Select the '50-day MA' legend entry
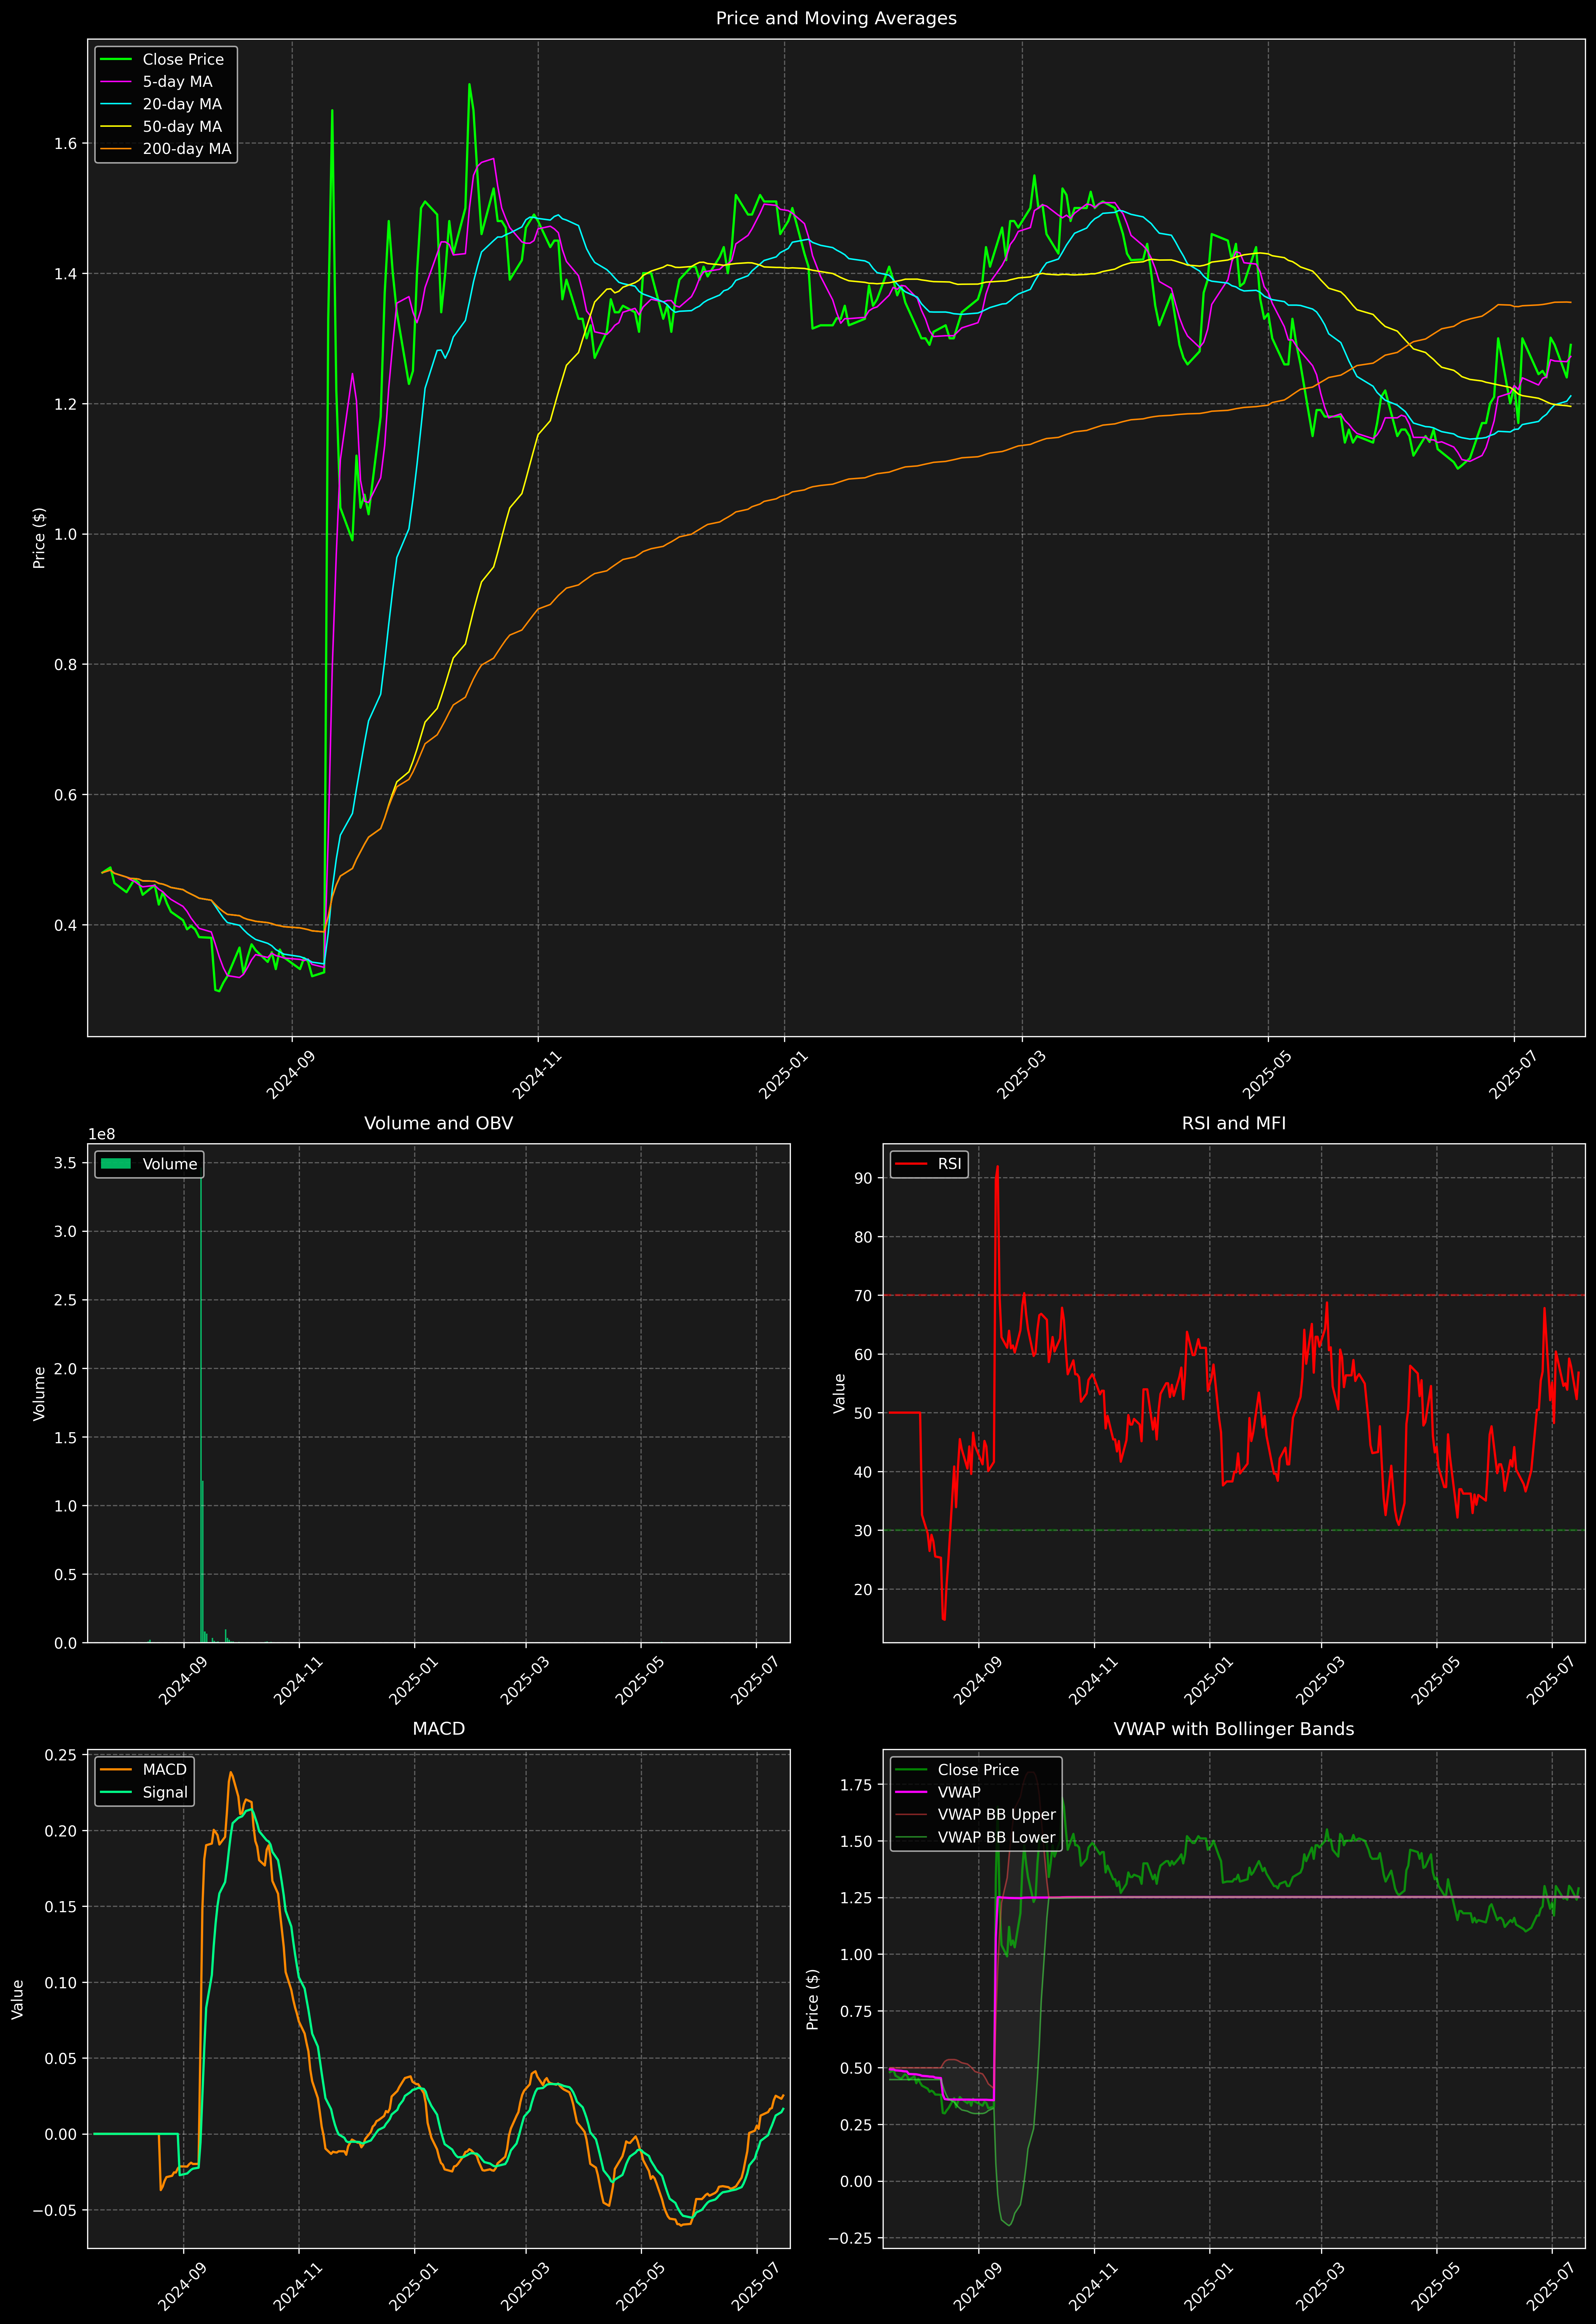Image resolution: width=1596 pixels, height=2324 pixels. tap(182, 127)
